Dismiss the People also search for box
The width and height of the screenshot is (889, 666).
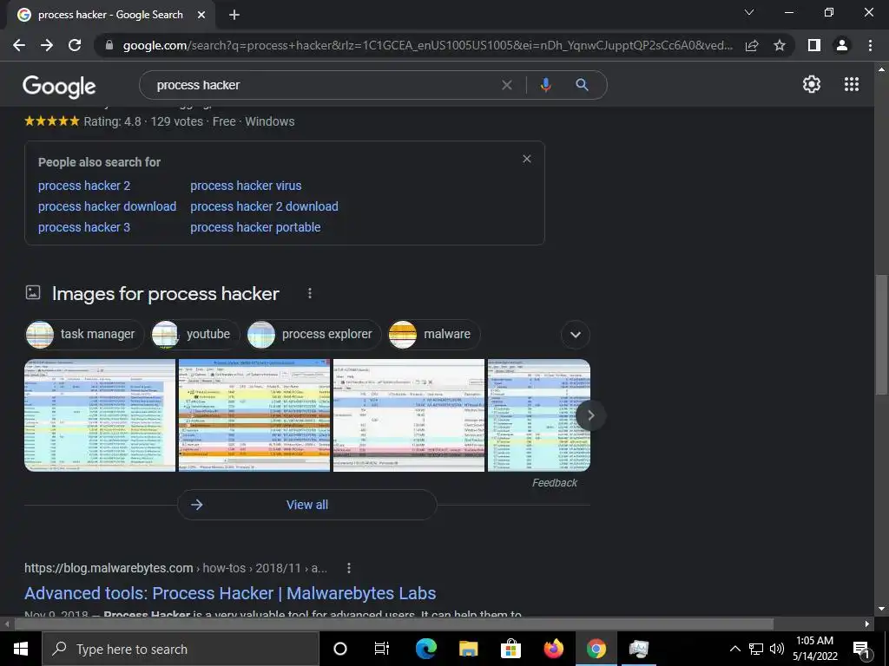click(x=527, y=159)
